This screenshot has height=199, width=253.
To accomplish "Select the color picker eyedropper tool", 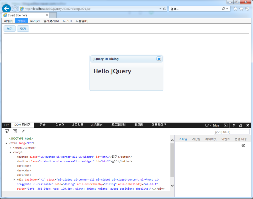I will 23,131.
